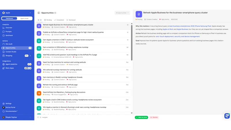Select the All tab

[40, 20]
